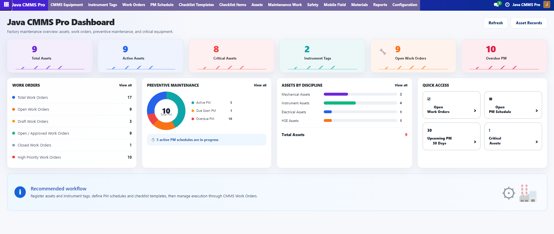This screenshot has height=234, width=554.
Task: Click the Mechanical Assets progress bar
Action: tap(360, 94)
